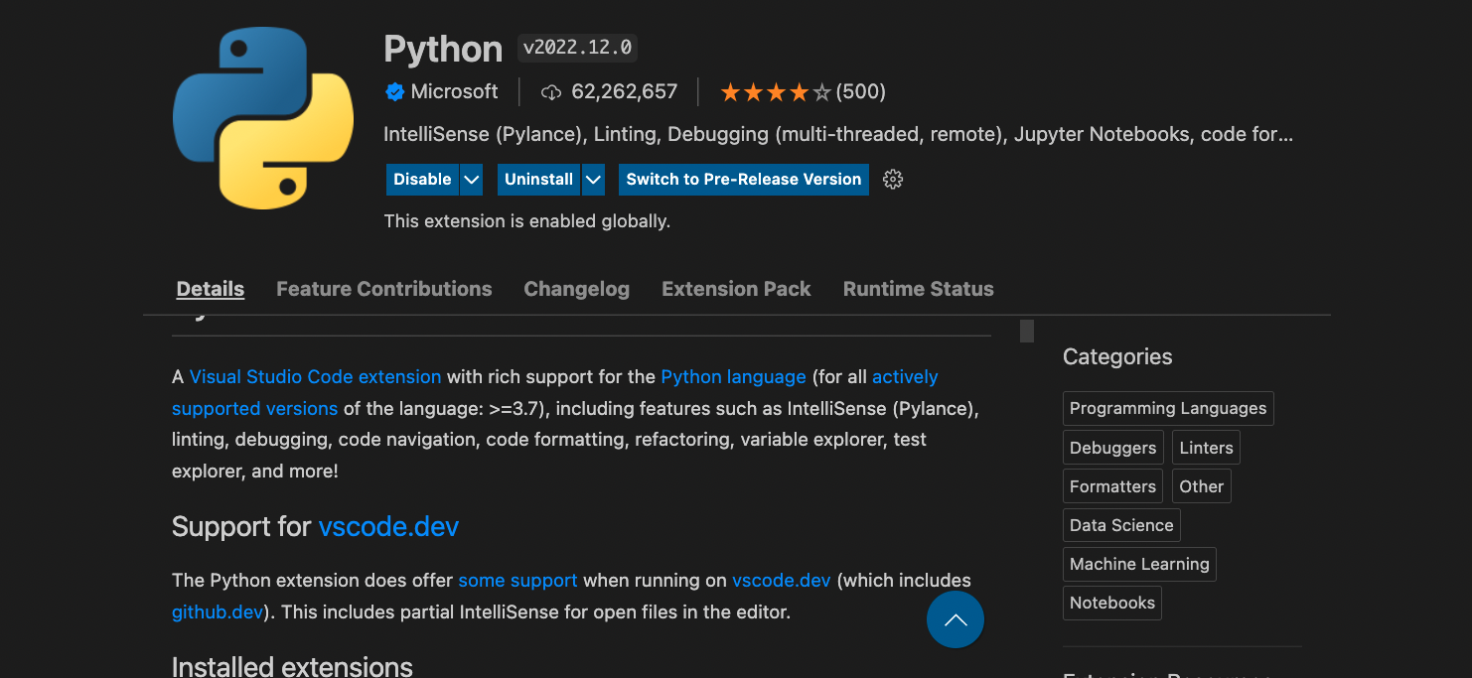Open the Uninstall dropdown arrow

click(x=593, y=180)
